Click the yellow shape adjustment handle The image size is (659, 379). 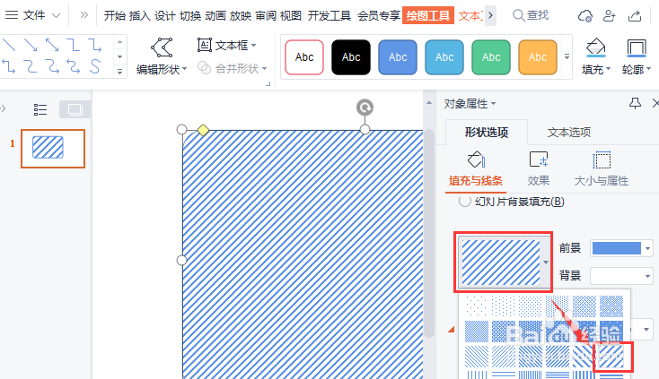point(203,130)
